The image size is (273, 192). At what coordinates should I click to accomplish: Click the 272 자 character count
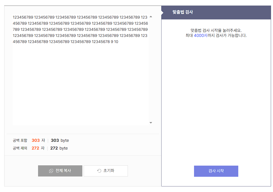tap(38, 148)
